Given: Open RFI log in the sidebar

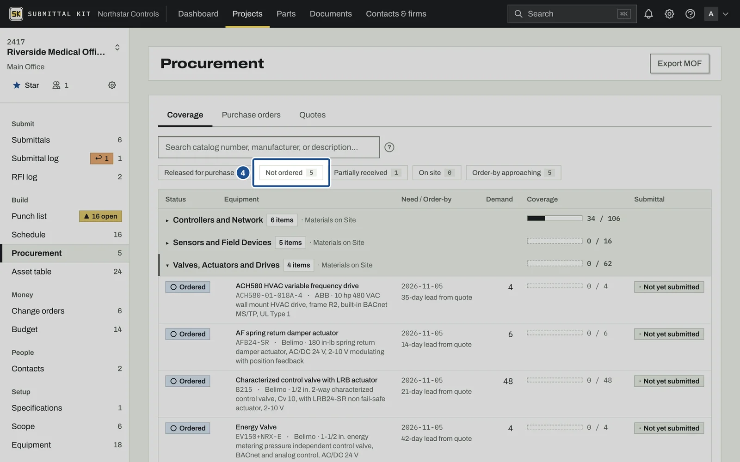Looking at the screenshot, I should pos(65,177).
